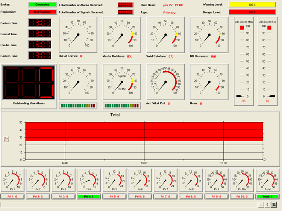Screen dimensions: 282x211
Task: Click the Out of Service gauge
Action: (78, 35)
